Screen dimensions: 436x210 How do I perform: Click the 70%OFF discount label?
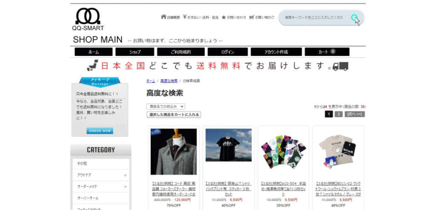[174, 206]
